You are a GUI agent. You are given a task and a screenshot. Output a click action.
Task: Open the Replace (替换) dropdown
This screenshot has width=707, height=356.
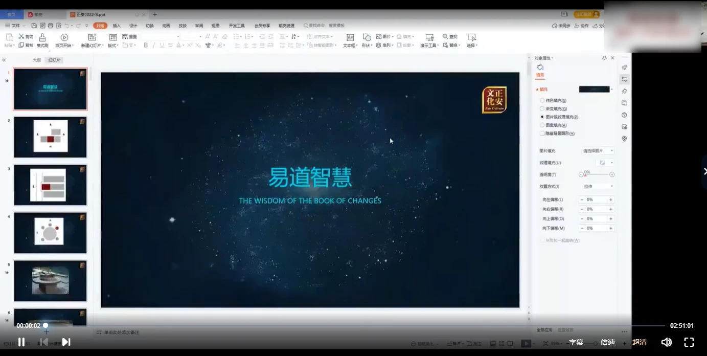451,45
